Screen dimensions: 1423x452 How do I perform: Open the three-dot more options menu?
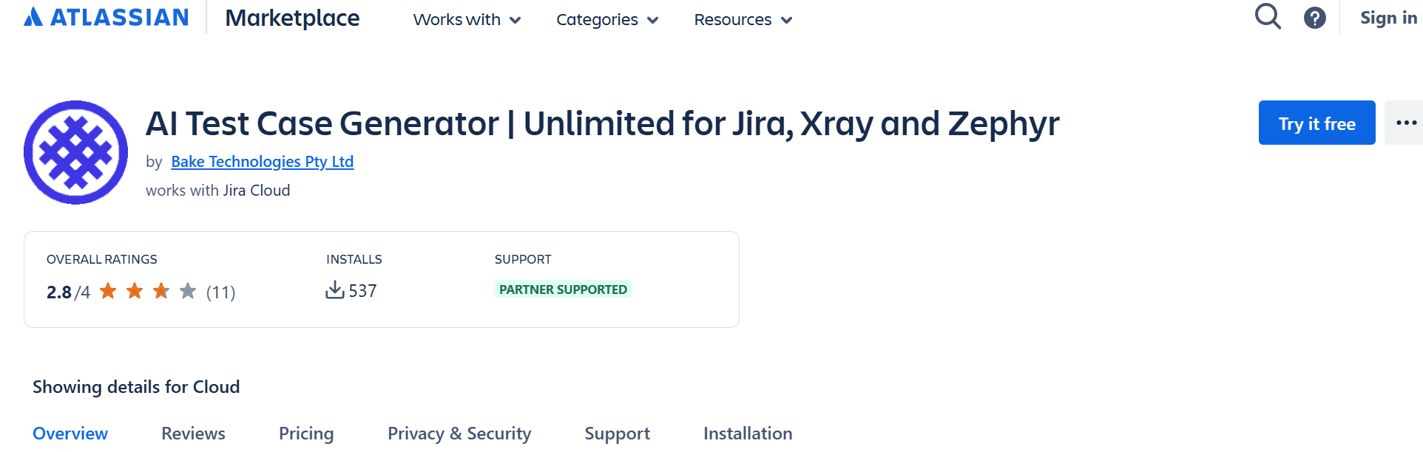[x=1405, y=123]
